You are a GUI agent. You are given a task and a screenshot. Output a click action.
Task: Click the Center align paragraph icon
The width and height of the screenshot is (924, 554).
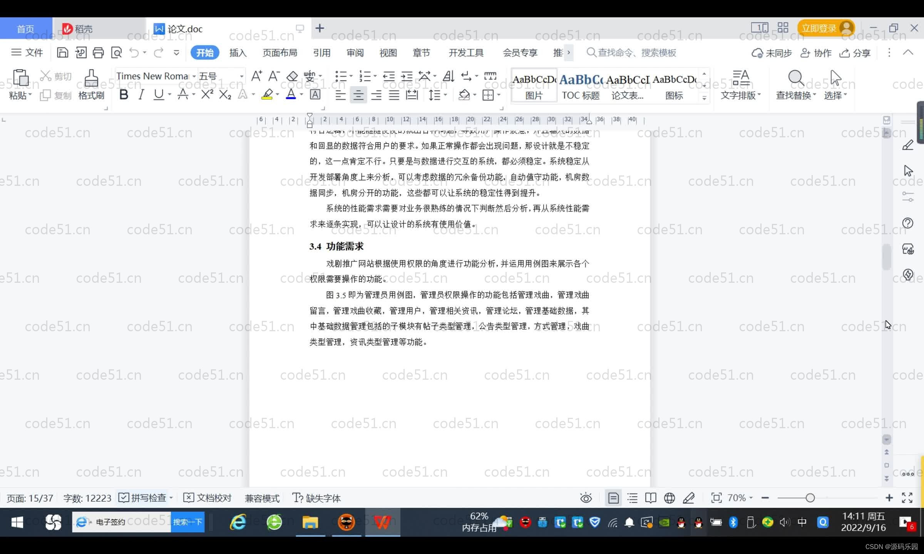pos(358,95)
